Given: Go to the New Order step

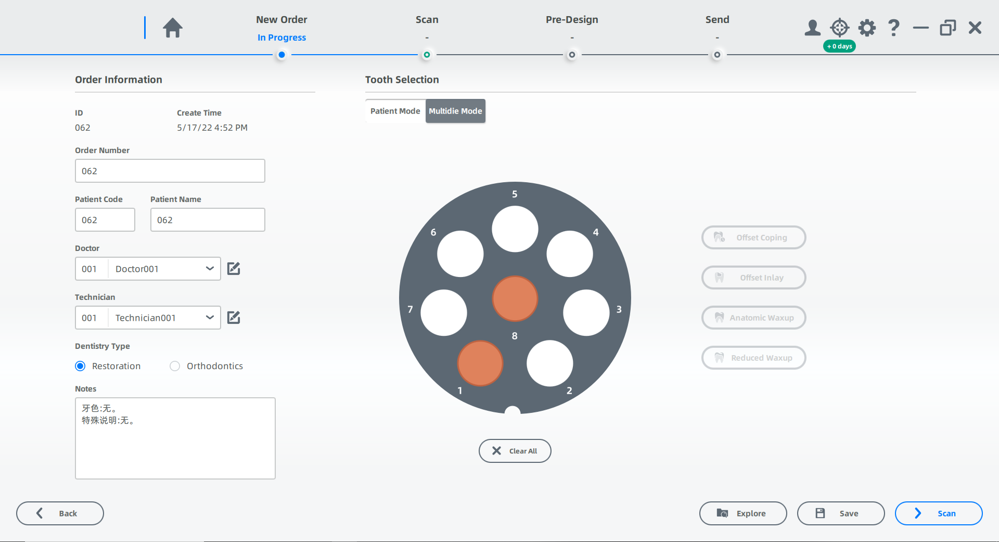Looking at the screenshot, I should (281, 20).
